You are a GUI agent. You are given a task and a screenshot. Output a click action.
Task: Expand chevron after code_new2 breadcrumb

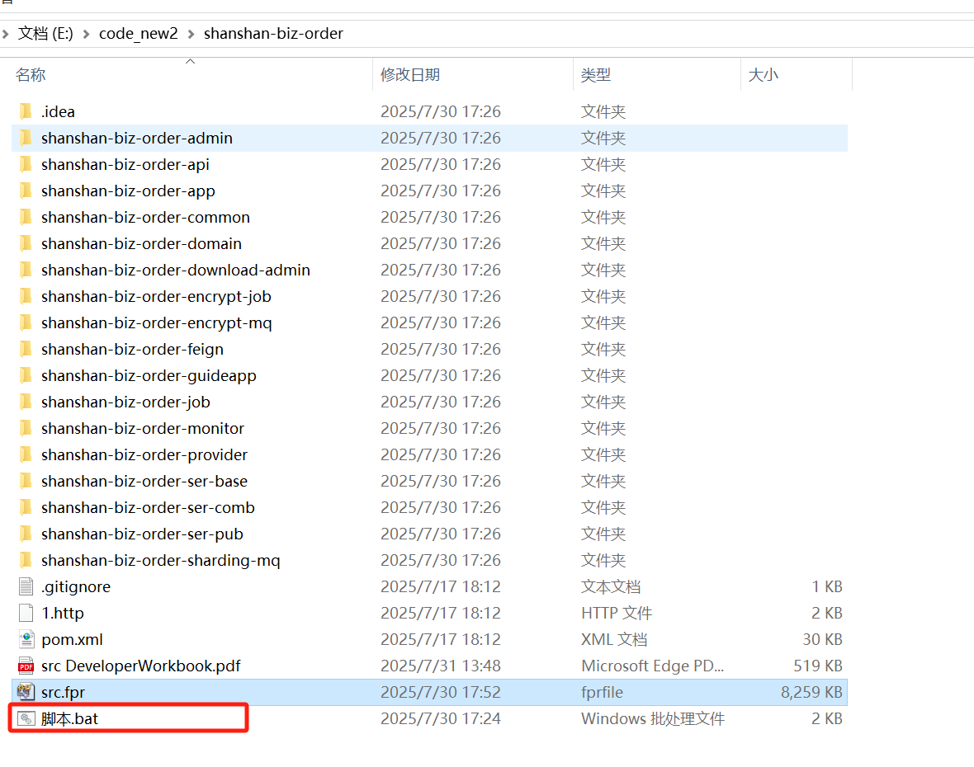[191, 34]
